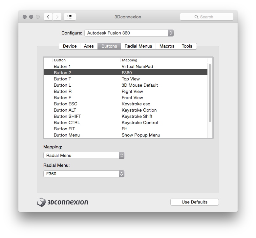This screenshot has height=238, width=256.
Task: Open the Configure application dropdown
Action: click(129, 33)
